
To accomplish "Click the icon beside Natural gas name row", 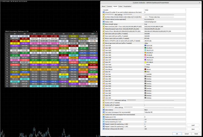I will coord(104,43).
